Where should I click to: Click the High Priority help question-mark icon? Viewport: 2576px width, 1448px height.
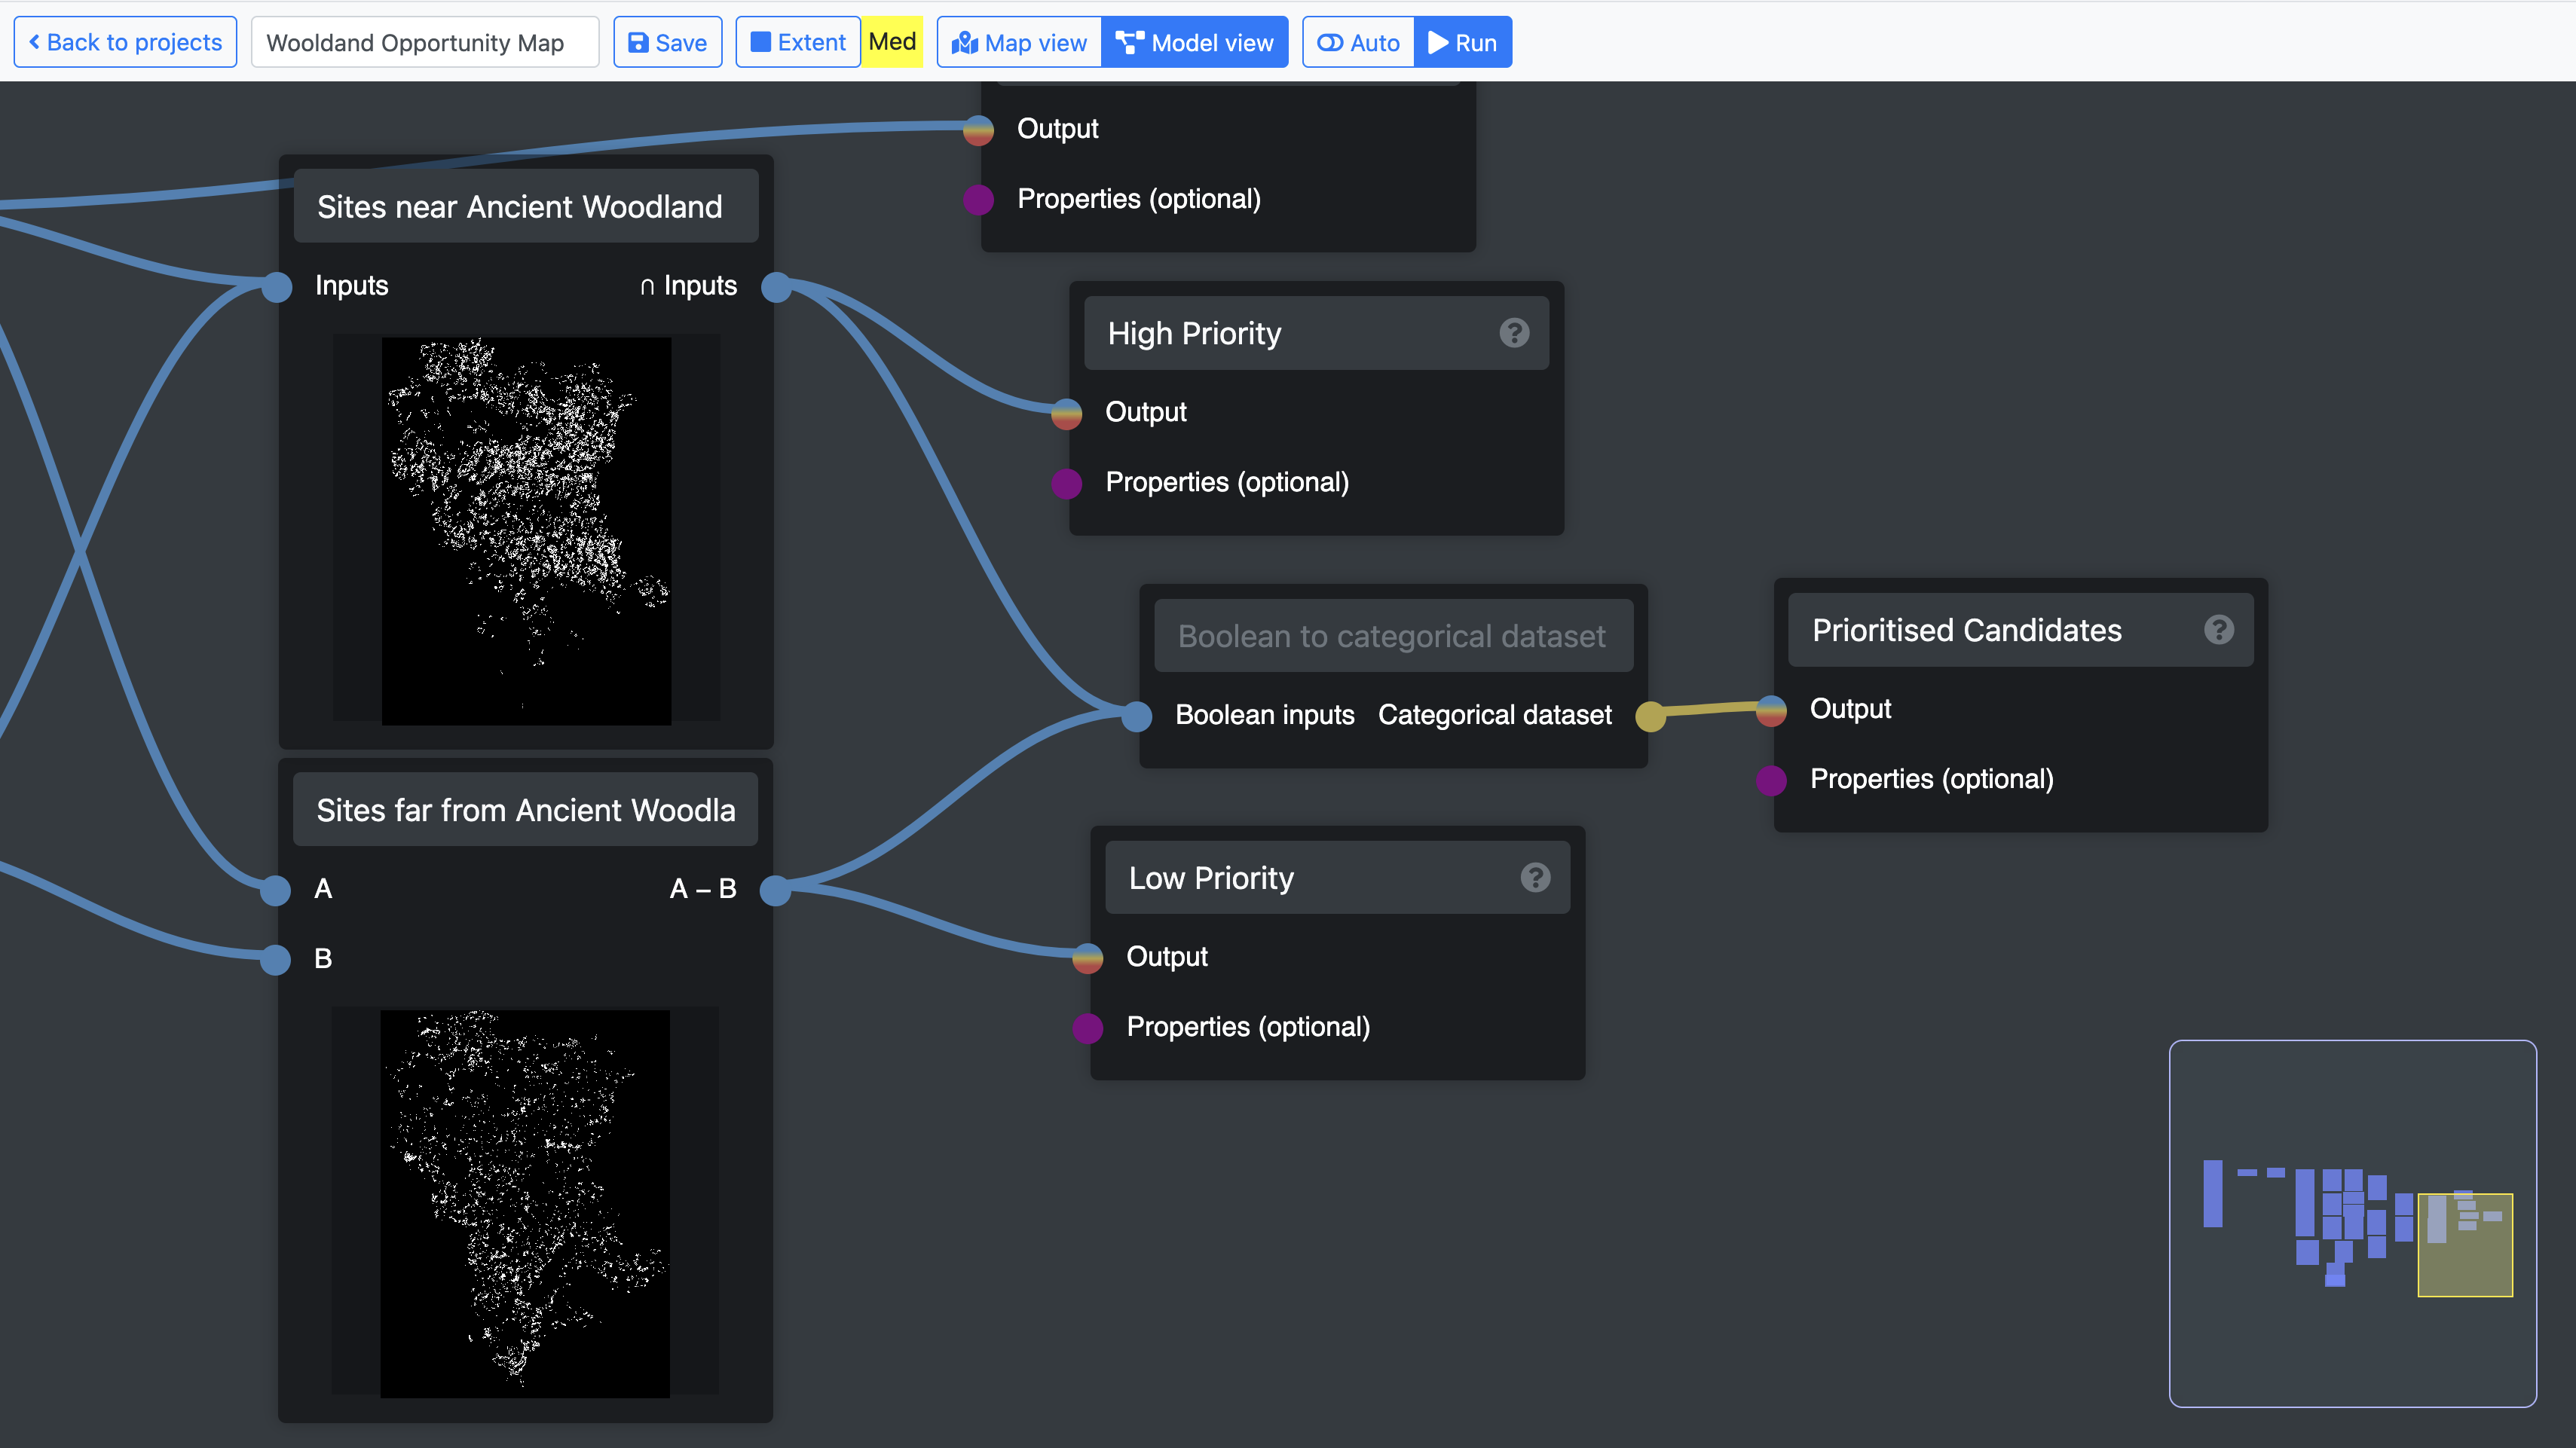point(1514,333)
